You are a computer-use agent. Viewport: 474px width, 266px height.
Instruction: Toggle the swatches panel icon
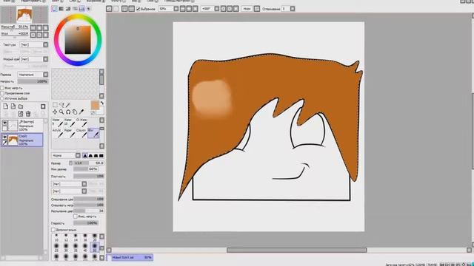[x=82, y=9]
